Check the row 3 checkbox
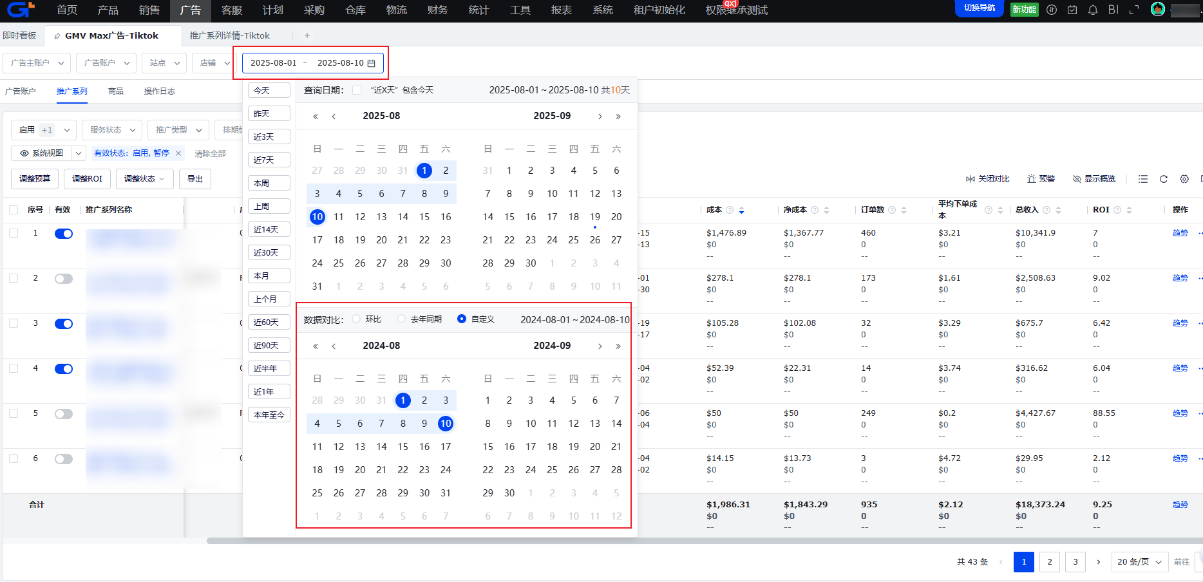The height and width of the screenshot is (582, 1203). (x=14, y=323)
